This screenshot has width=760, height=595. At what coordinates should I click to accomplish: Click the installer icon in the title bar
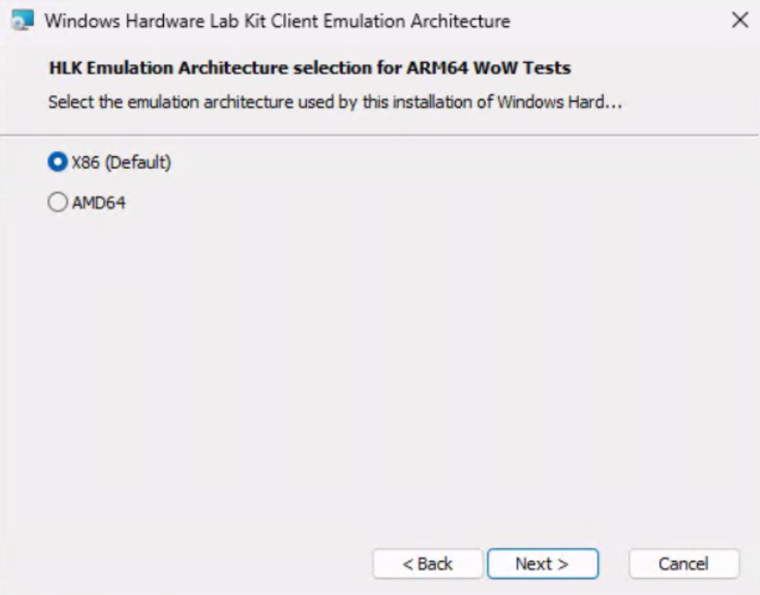23,20
